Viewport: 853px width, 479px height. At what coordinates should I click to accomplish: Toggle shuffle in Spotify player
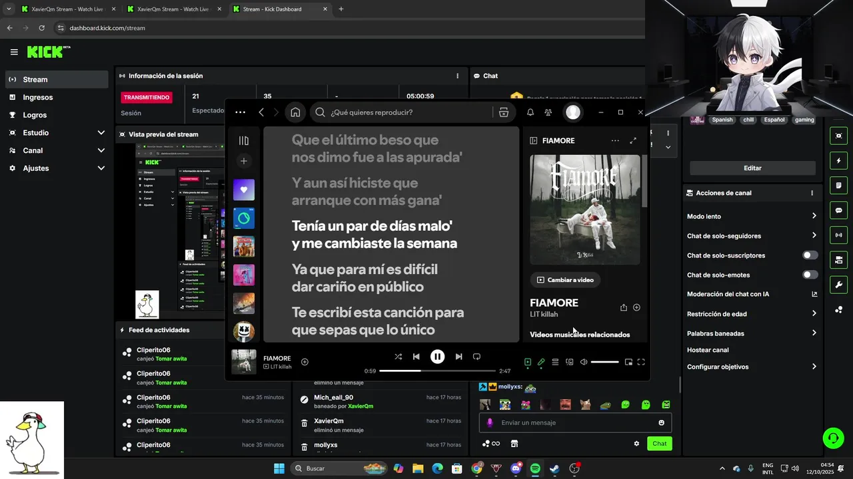tap(398, 357)
